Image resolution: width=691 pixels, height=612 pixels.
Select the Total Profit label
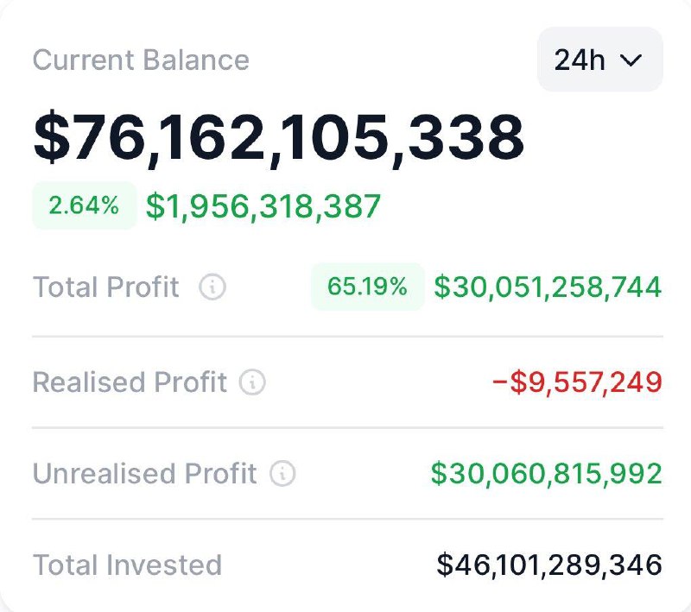click(106, 287)
